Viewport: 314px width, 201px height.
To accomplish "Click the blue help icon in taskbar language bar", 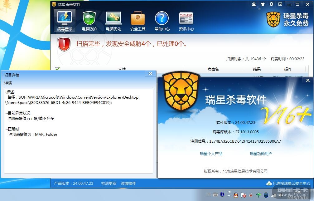I will coord(222,194).
